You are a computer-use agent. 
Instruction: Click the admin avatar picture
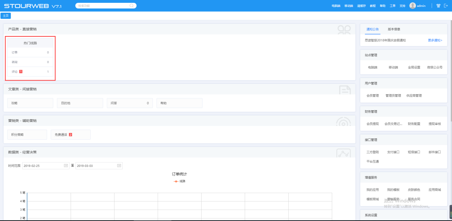tap(413, 6)
